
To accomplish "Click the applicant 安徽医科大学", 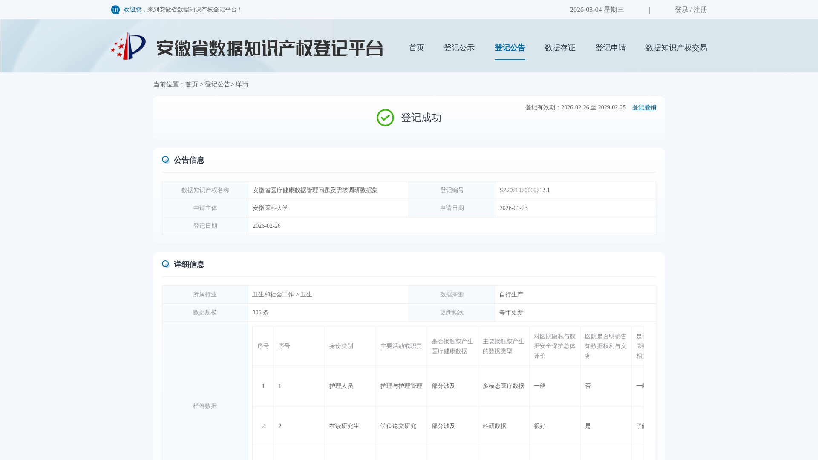I will tap(270, 208).
